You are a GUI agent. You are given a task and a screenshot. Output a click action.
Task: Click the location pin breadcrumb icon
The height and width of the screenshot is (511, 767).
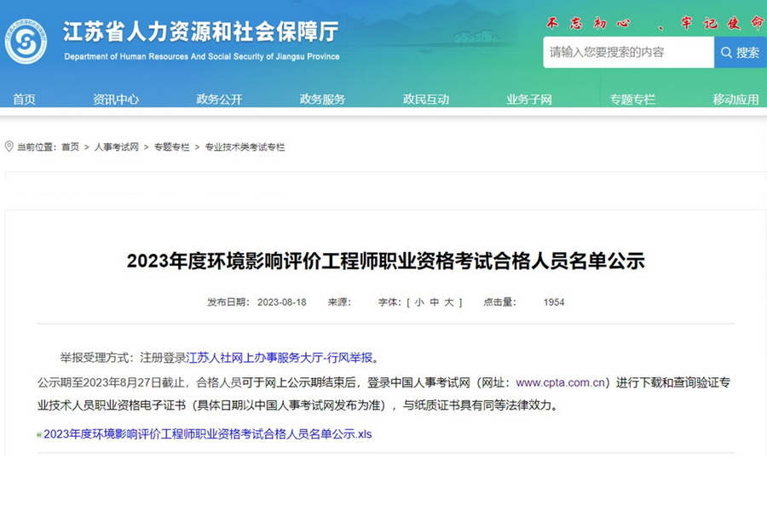[x=9, y=146]
